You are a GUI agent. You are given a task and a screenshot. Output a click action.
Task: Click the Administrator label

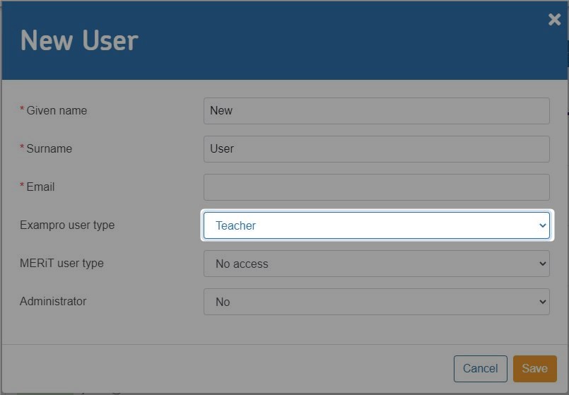tap(53, 302)
